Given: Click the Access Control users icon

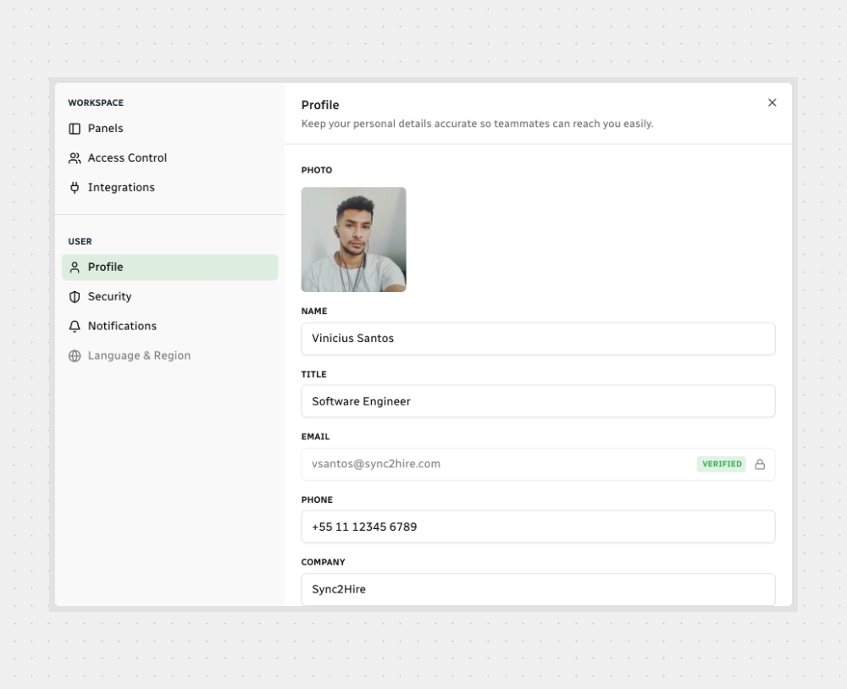Looking at the screenshot, I should [75, 158].
